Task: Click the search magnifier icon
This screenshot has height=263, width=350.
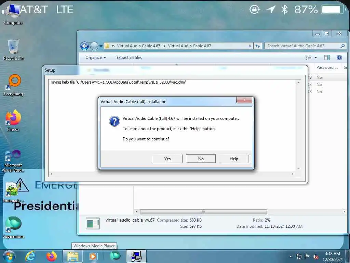Action: pyautogui.click(x=342, y=46)
